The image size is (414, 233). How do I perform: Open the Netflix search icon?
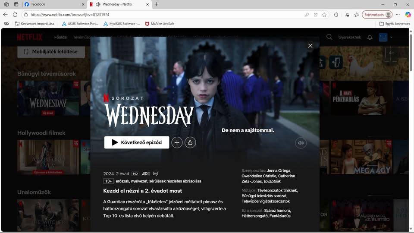[329, 37]
